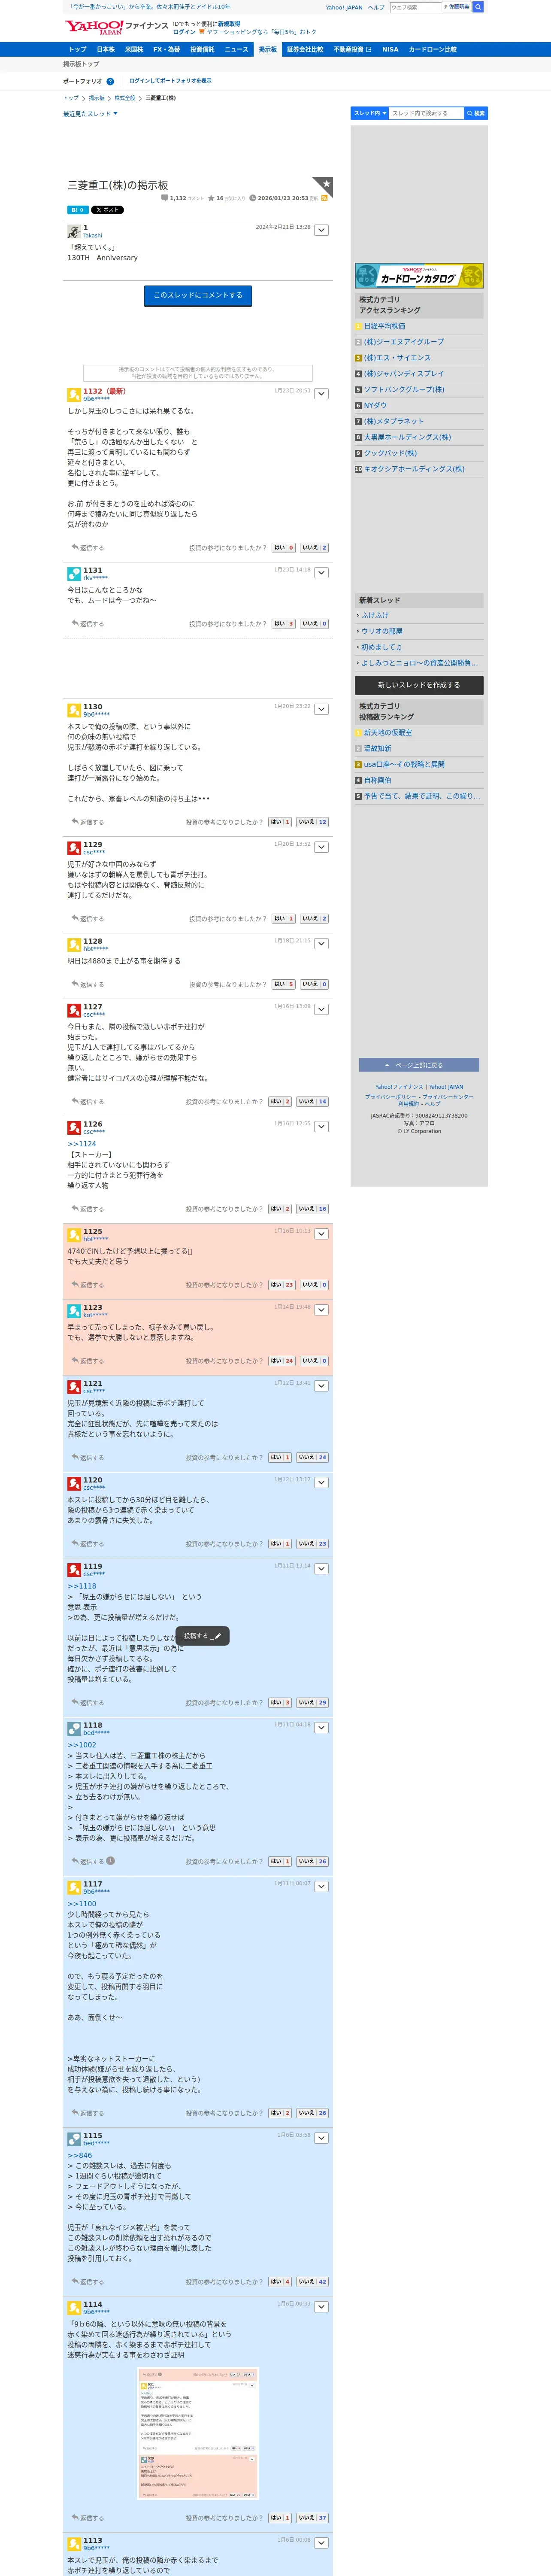Viewport: 551px width, 2576px height.
Task: Open options chevron on post 1129
Action: 321,847
